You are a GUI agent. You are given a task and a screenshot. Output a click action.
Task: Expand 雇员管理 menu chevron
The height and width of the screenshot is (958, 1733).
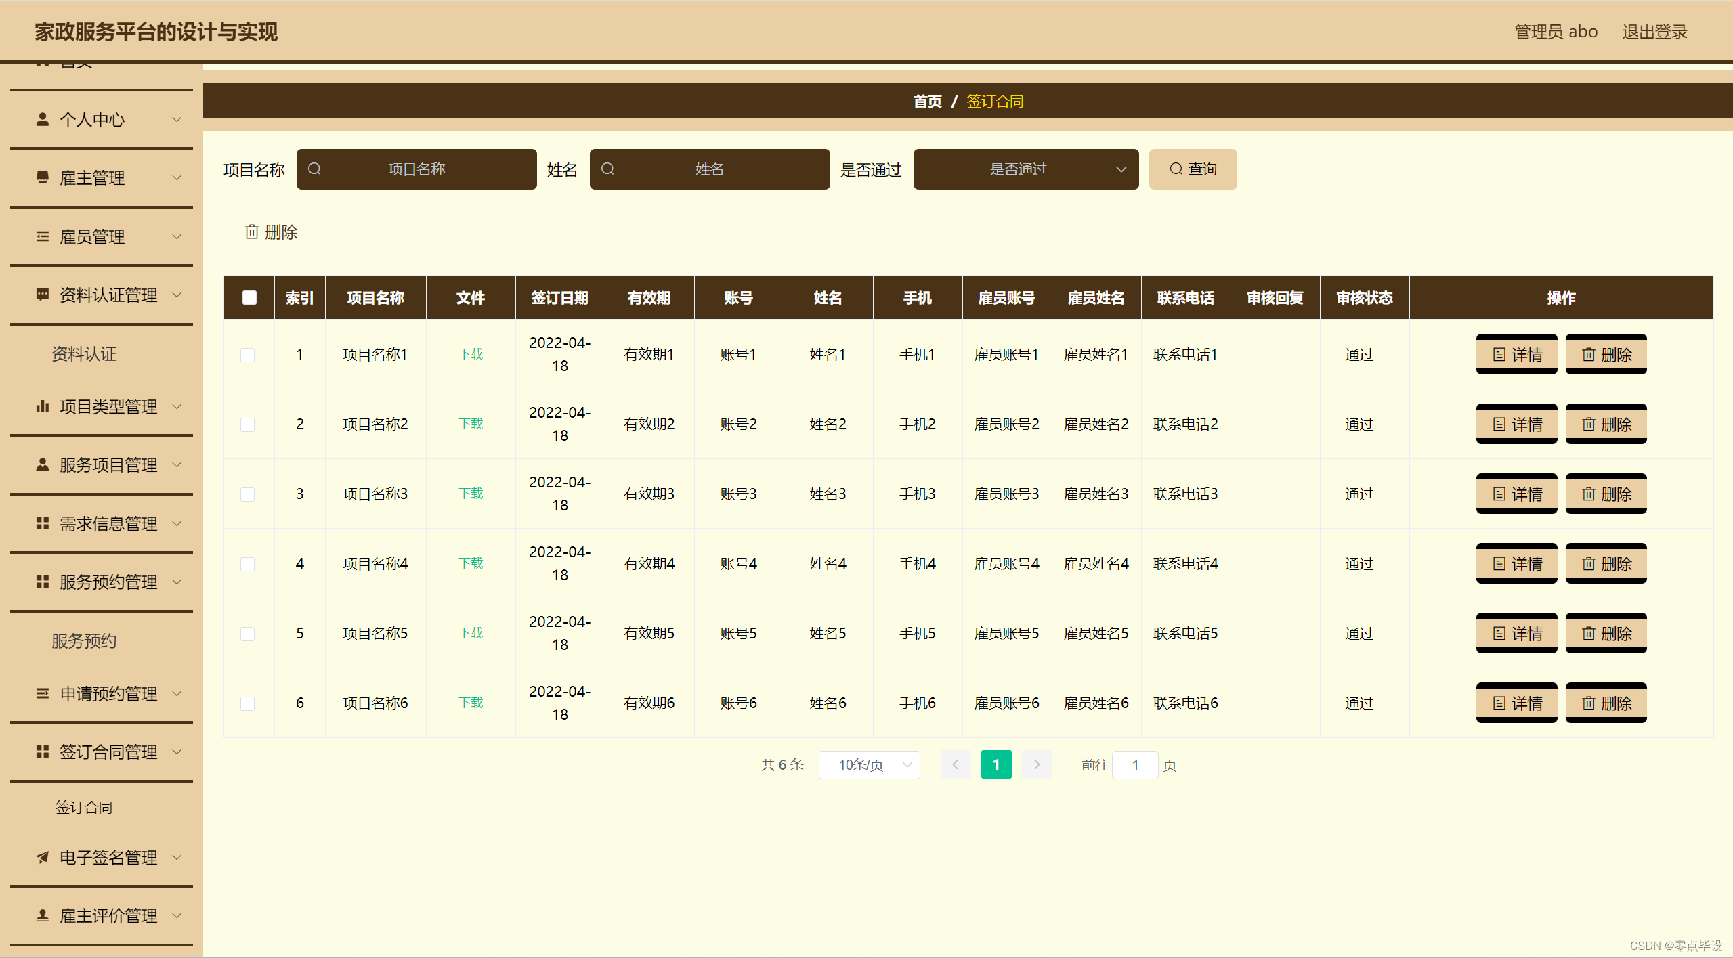[177, 236]
